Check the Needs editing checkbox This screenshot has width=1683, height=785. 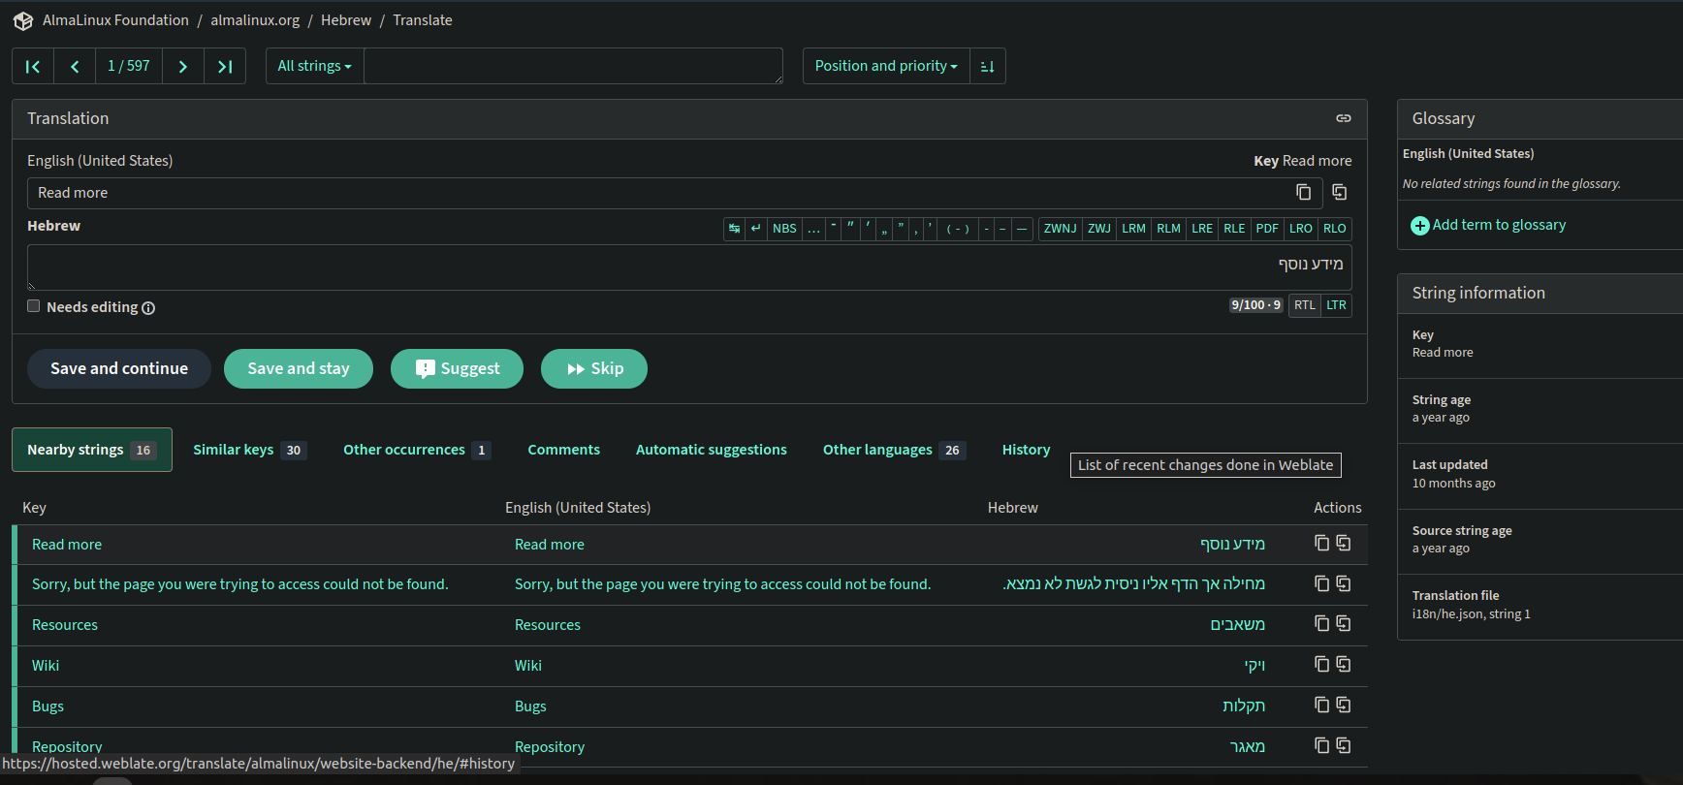(34, 306)
